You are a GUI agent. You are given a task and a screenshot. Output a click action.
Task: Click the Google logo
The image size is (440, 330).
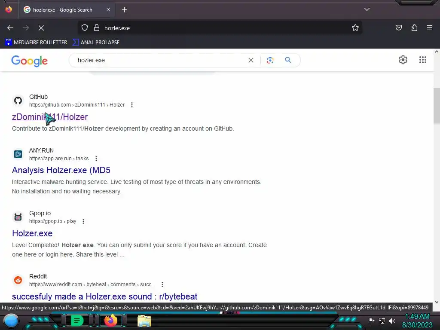[x=30, y=61]
